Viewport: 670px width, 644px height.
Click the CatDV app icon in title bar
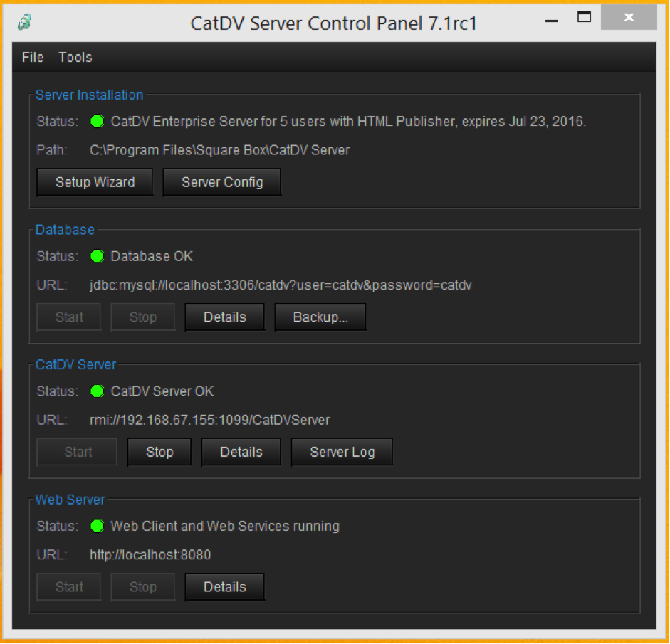coord(24,23)
